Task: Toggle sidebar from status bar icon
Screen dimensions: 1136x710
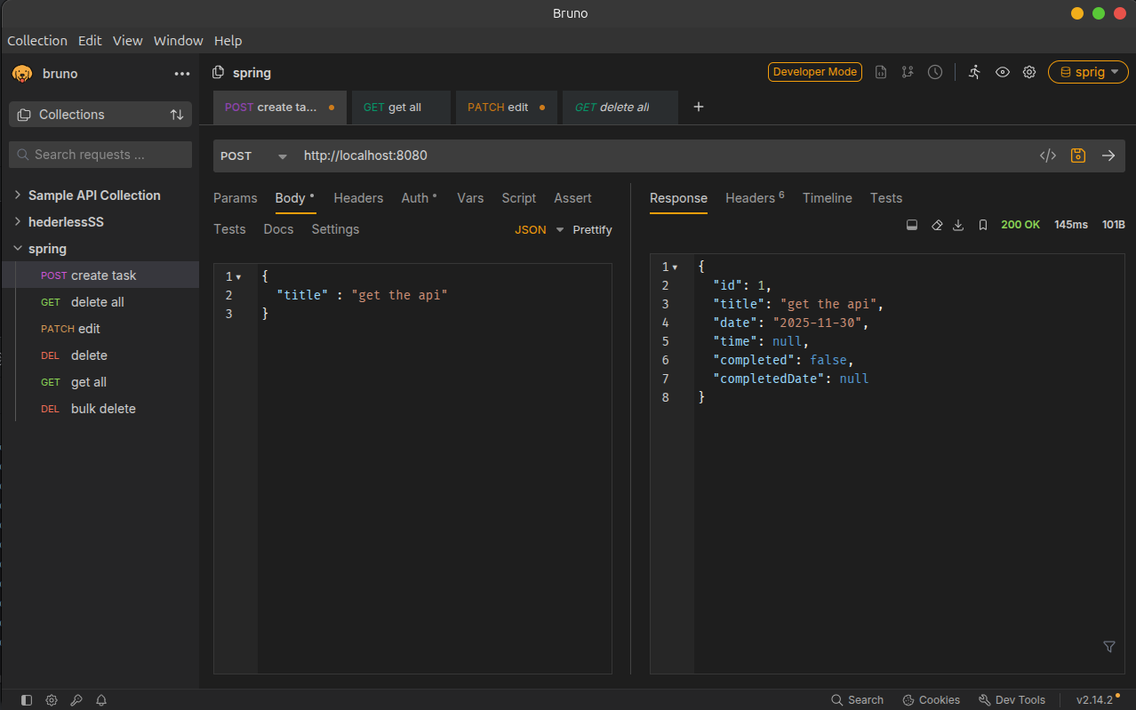Action: pos(27,700)
